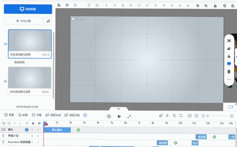The image size is (237, 147).
Task: Click the delete layer icon in the timeline header
Action: coord(27,123)
